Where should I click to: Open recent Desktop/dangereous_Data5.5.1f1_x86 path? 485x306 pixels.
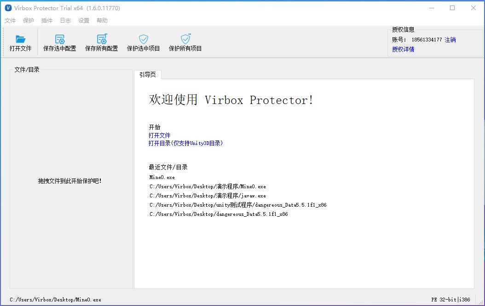click(x=219, y=214)
